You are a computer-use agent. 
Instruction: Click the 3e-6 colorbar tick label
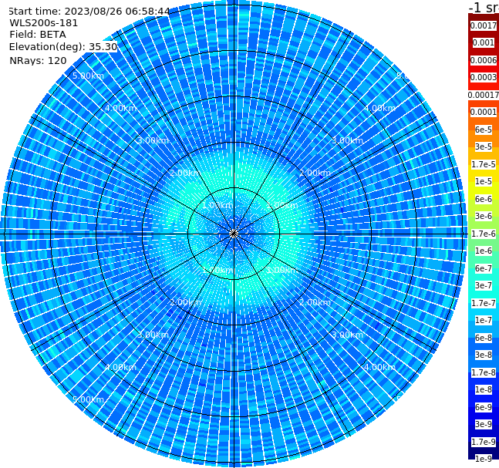[x=484, y=216]
